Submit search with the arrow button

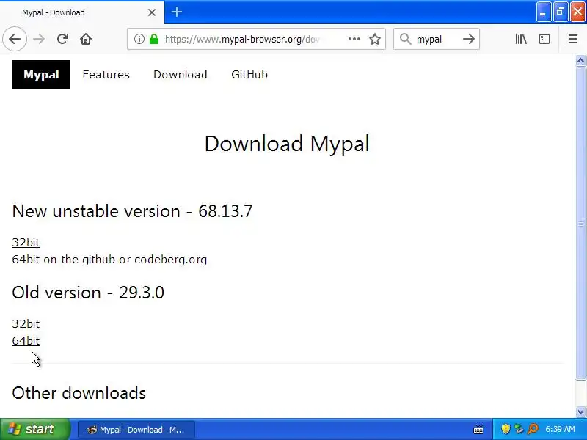(469, 39)
